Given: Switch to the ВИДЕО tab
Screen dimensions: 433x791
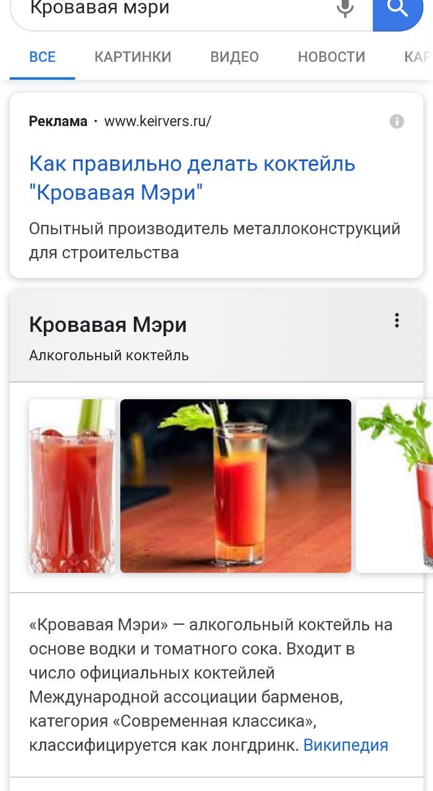Looking at the screenshot, I should pyautogui.click(x=234, y=57).
